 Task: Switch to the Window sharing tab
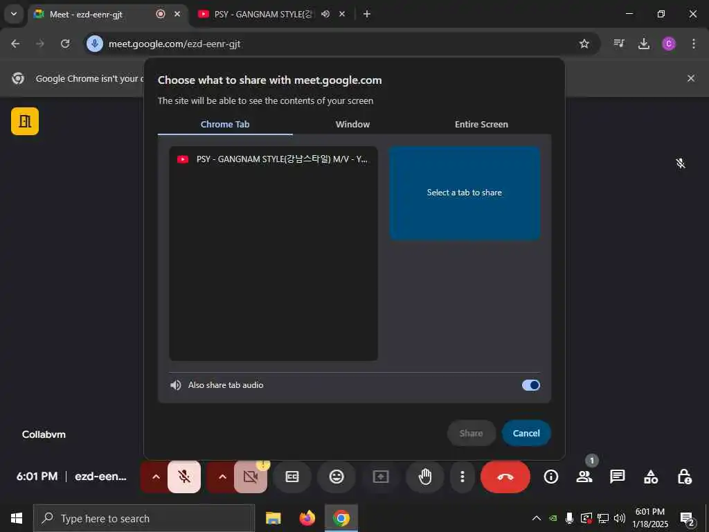point(352,125)
